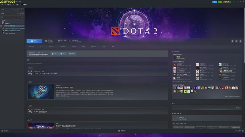
Task: Open the treasure event news thumbnail
Action: [41, 92]
